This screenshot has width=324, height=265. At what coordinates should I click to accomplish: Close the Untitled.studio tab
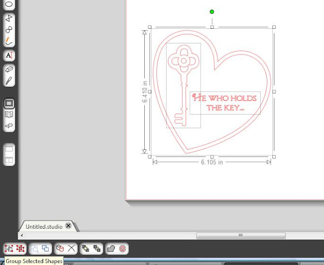(x=68, y=226)
